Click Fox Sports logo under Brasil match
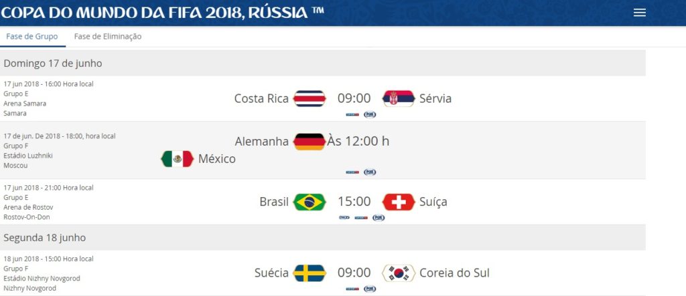The image size is (686, 296). [379, 217]
